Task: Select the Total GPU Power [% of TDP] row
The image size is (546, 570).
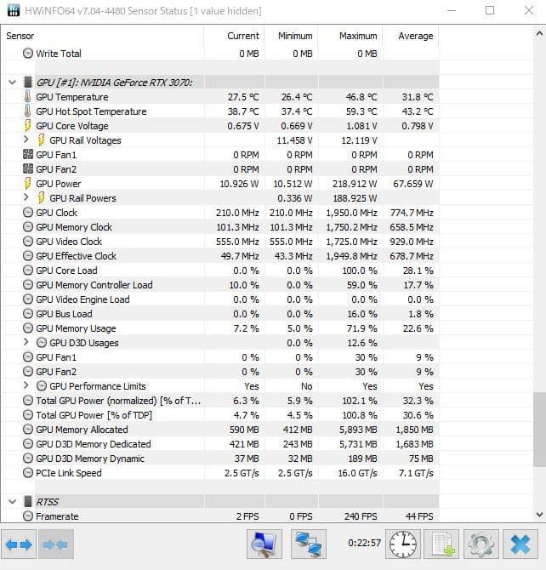Action: pyautogui.click(x=220, y=415)
